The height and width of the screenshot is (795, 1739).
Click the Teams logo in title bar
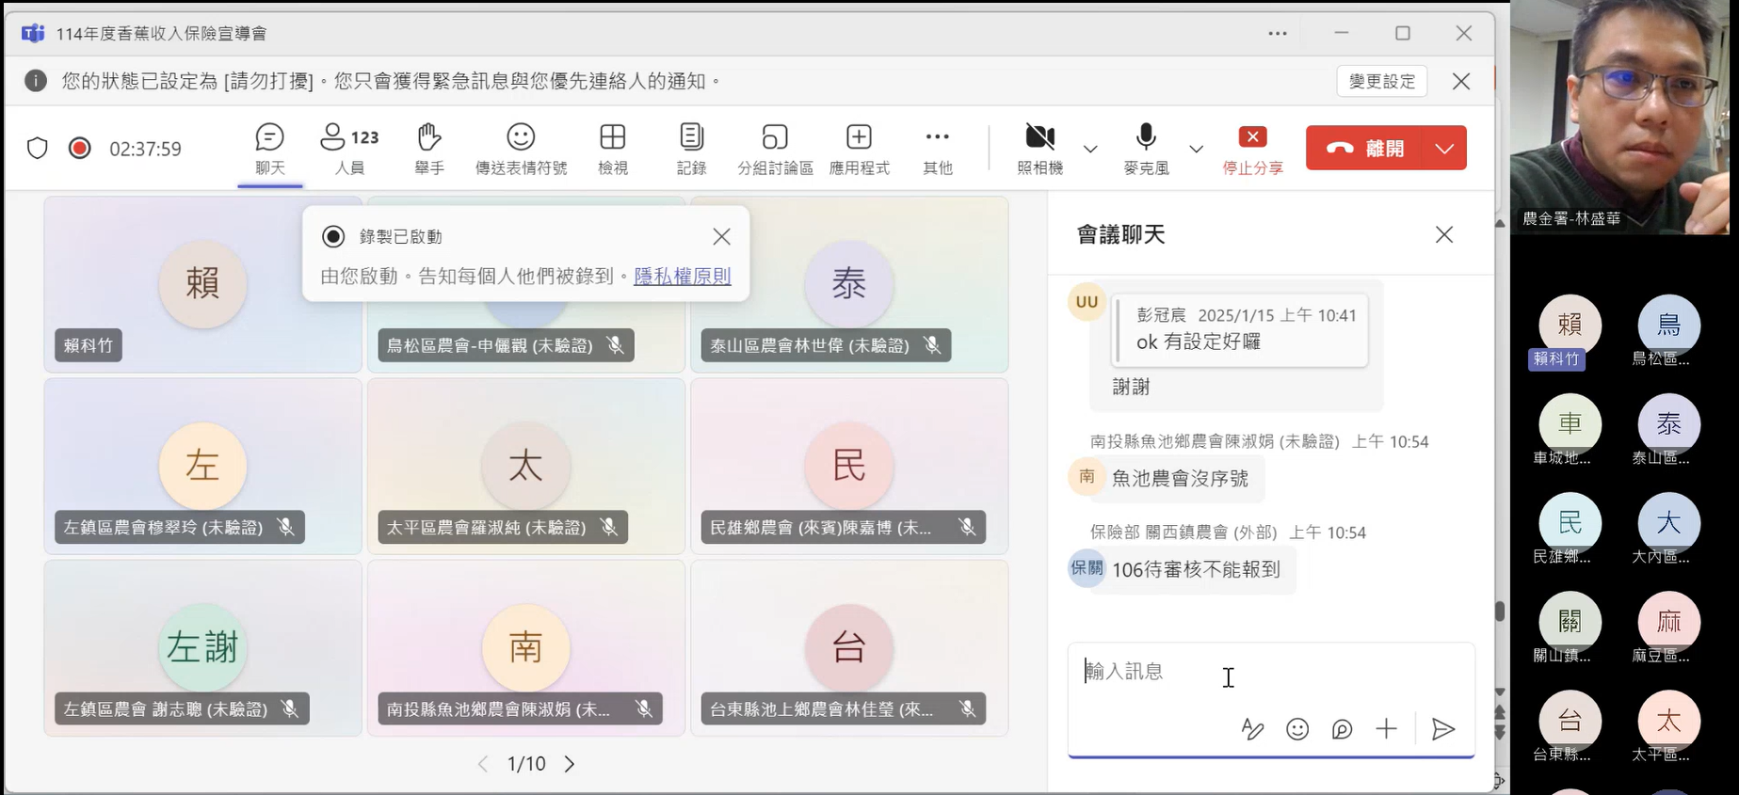(x=33, y=33)
